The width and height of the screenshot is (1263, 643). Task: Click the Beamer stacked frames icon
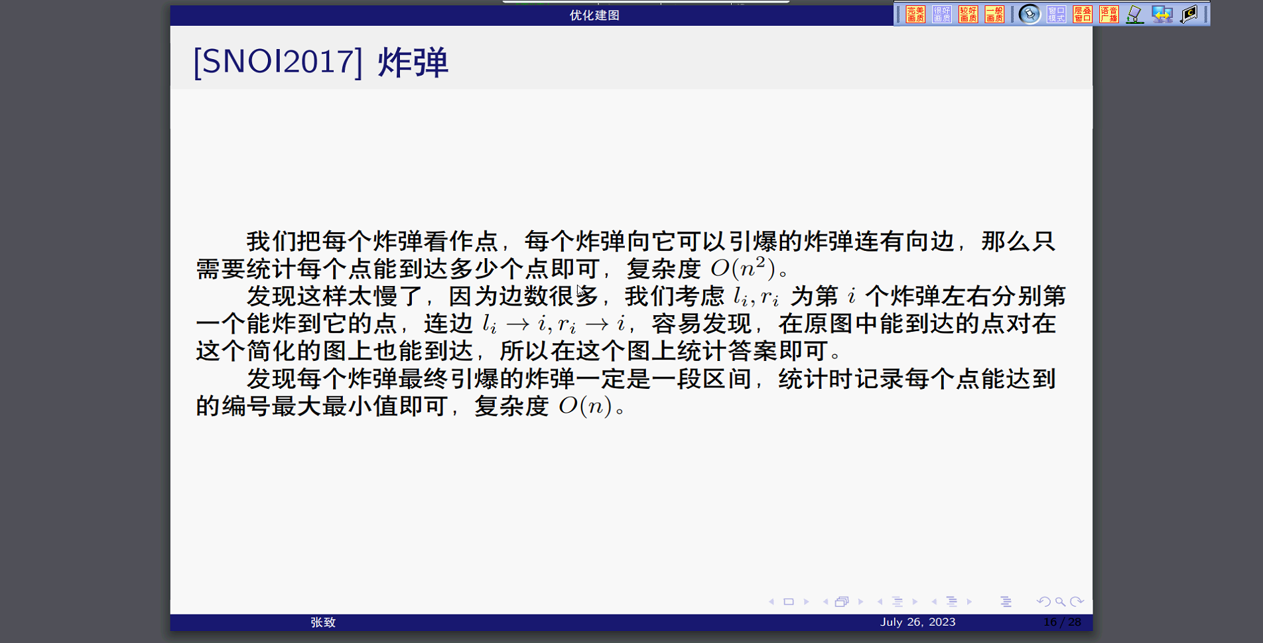pos(842,602)
